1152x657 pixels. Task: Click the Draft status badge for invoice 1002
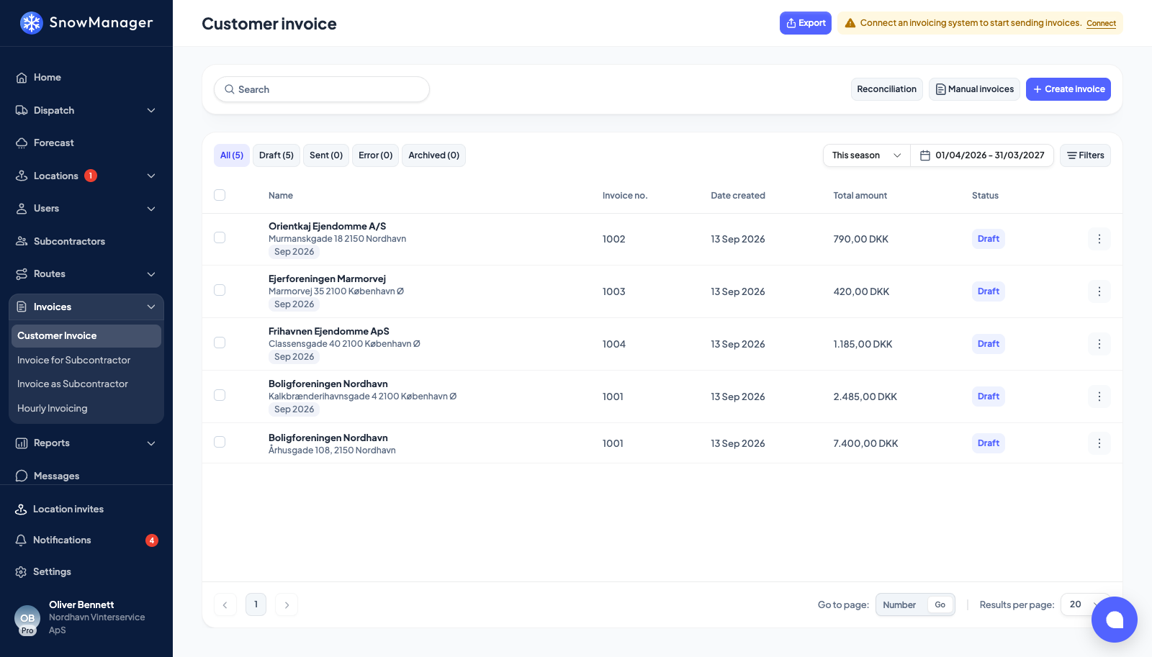pyautogui.click(x=989, y=239)
